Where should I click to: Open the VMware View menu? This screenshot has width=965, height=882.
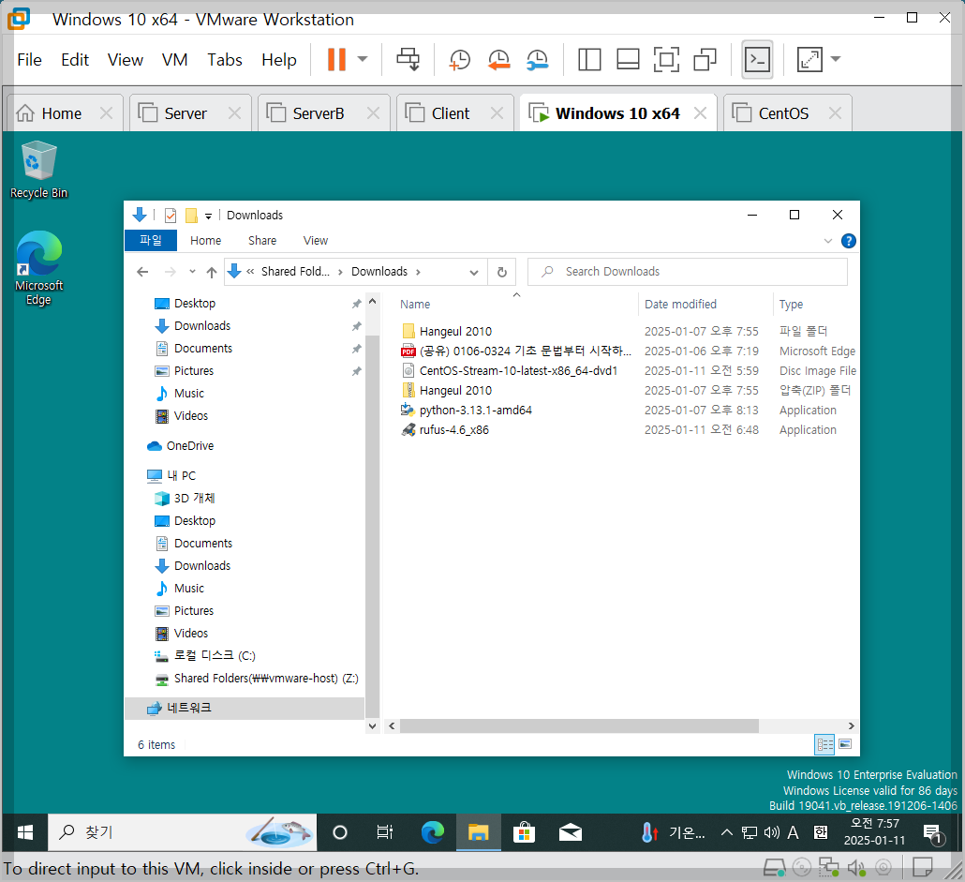click(x=125, y=60)
